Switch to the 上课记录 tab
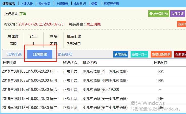The height and width of the screenshot is (114, 186). [27, 4]
